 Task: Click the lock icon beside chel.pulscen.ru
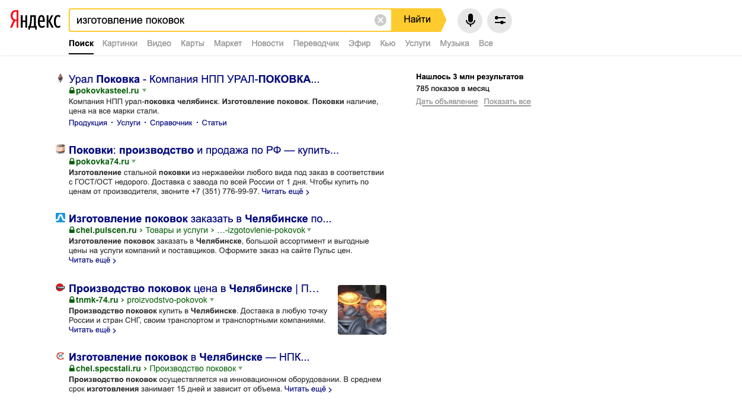pos(72,230)
